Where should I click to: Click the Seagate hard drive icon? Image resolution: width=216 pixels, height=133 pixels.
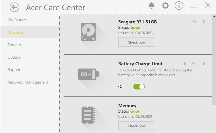coord(88,32)
